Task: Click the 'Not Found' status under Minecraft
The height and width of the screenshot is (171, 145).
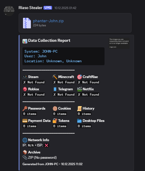Action: [64, 82]
